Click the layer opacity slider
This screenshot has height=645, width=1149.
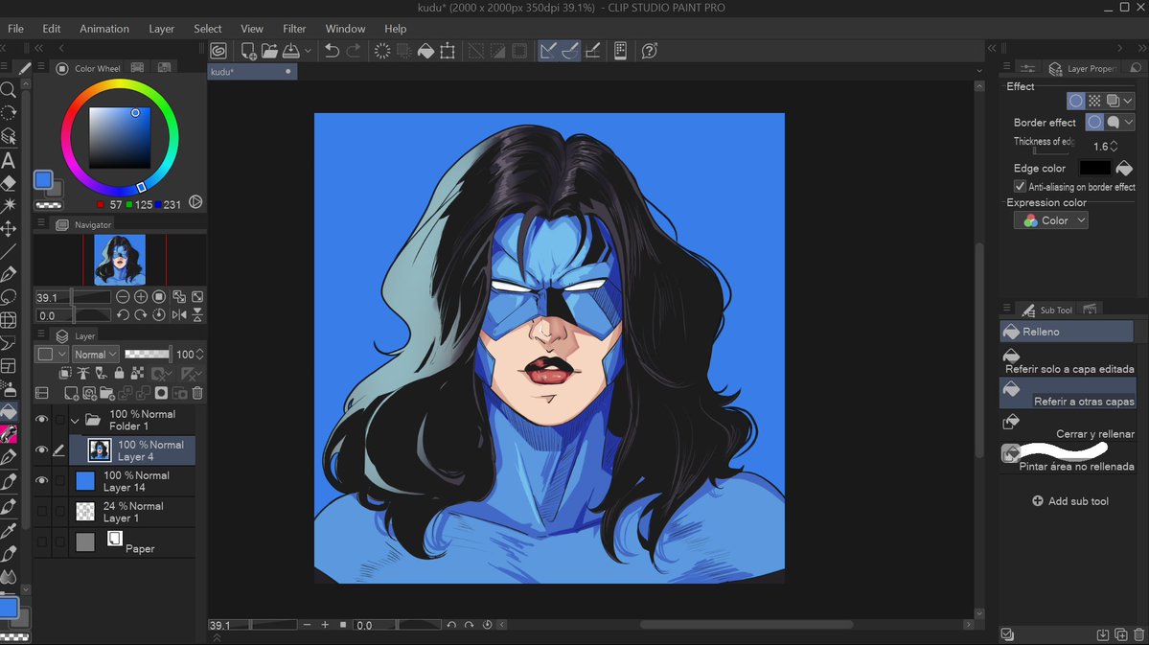tap(147, 354)
